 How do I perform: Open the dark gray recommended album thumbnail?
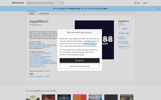111,97
